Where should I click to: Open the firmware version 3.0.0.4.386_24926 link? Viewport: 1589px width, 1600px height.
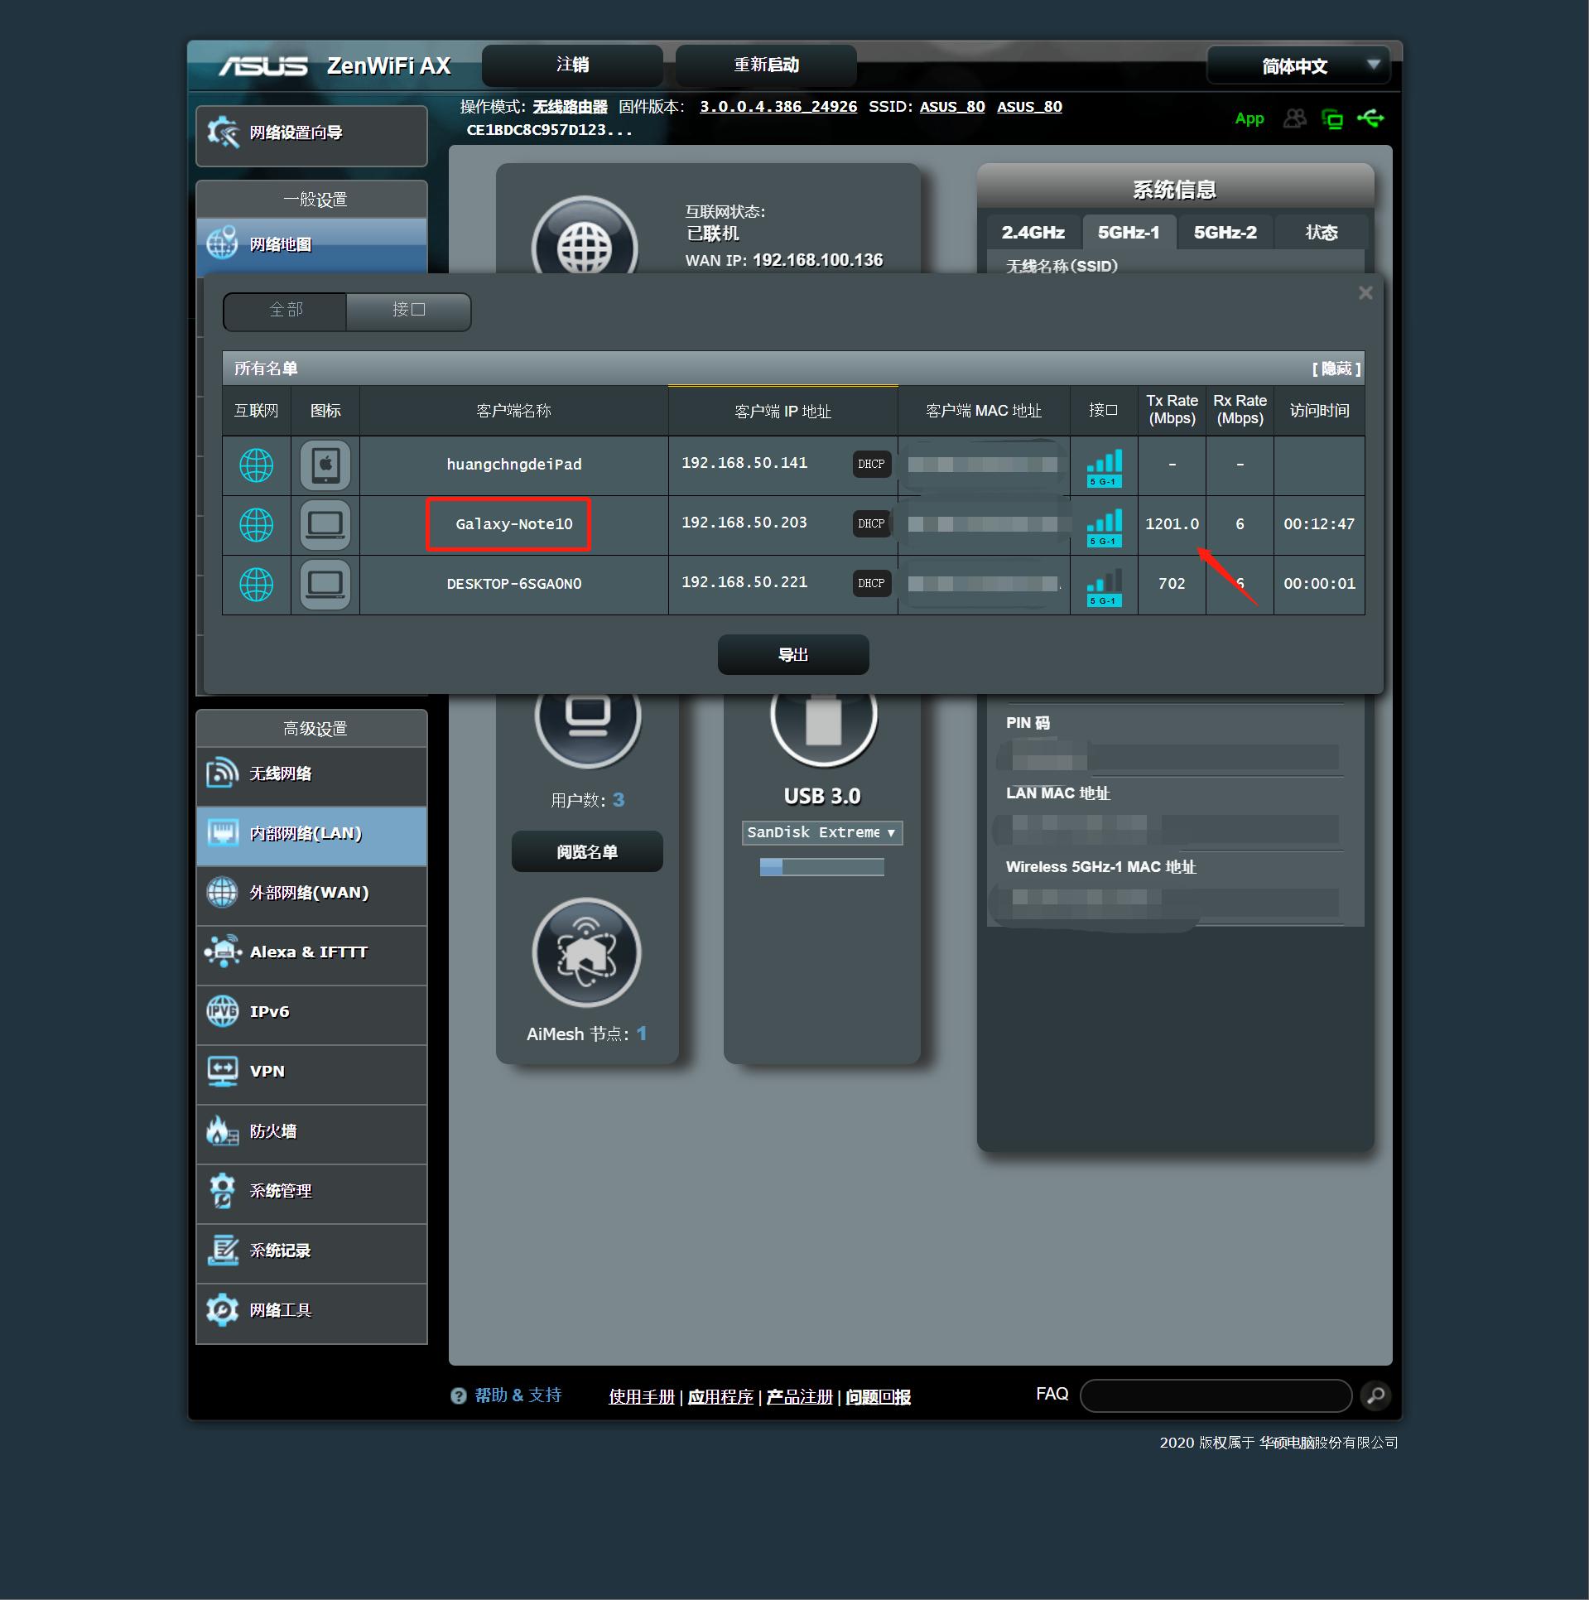(778, 107)
